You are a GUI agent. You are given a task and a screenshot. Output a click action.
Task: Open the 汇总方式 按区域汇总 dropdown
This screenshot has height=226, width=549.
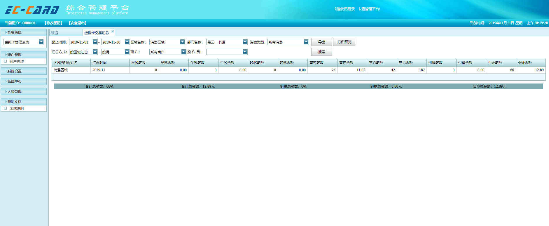coord(95,52)
